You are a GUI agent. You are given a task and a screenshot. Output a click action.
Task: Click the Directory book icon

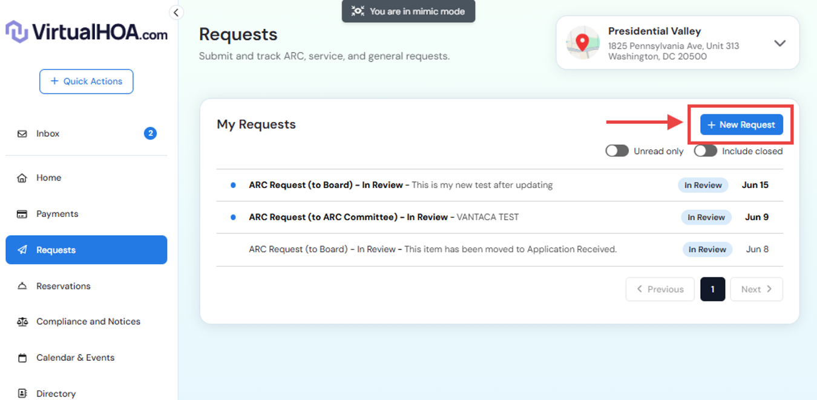(22, 393)
